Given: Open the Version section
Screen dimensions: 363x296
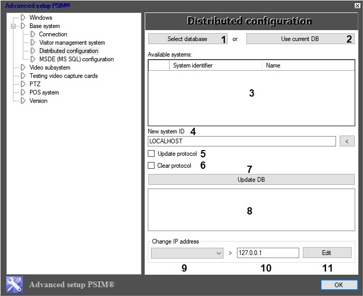Looking at the screenshot, I should [x=38, y=101].
